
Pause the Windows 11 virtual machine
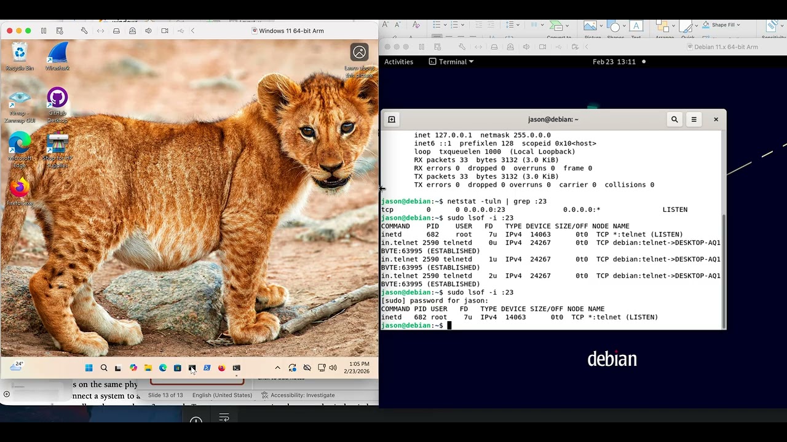[x=44, y=31]
